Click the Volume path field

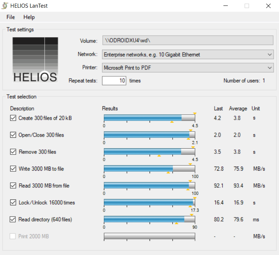click(188, 41)
